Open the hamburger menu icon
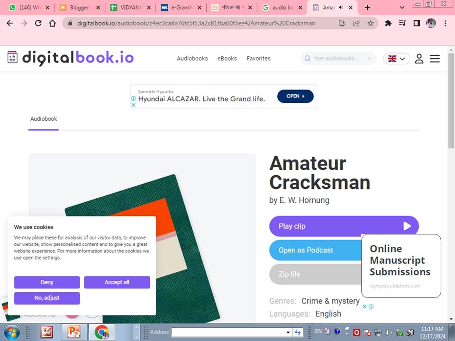 click(435, 59)
